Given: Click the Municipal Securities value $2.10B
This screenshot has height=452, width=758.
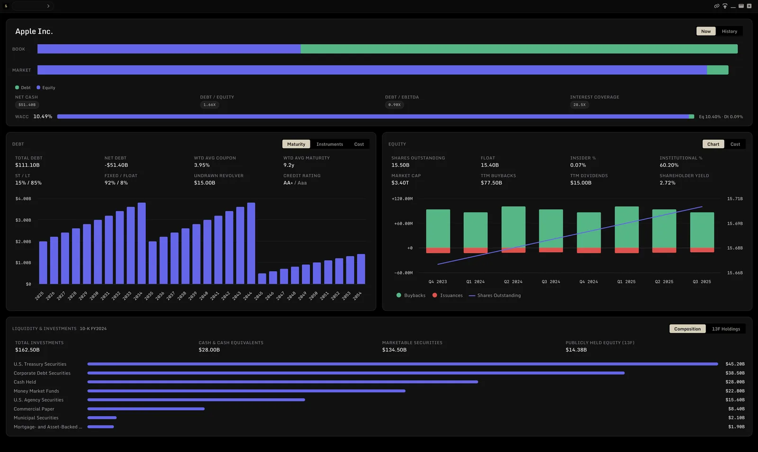Looking at the screenshot, I should coord(736,418).
